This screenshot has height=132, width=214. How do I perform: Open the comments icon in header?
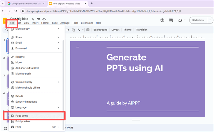[171, 20]
